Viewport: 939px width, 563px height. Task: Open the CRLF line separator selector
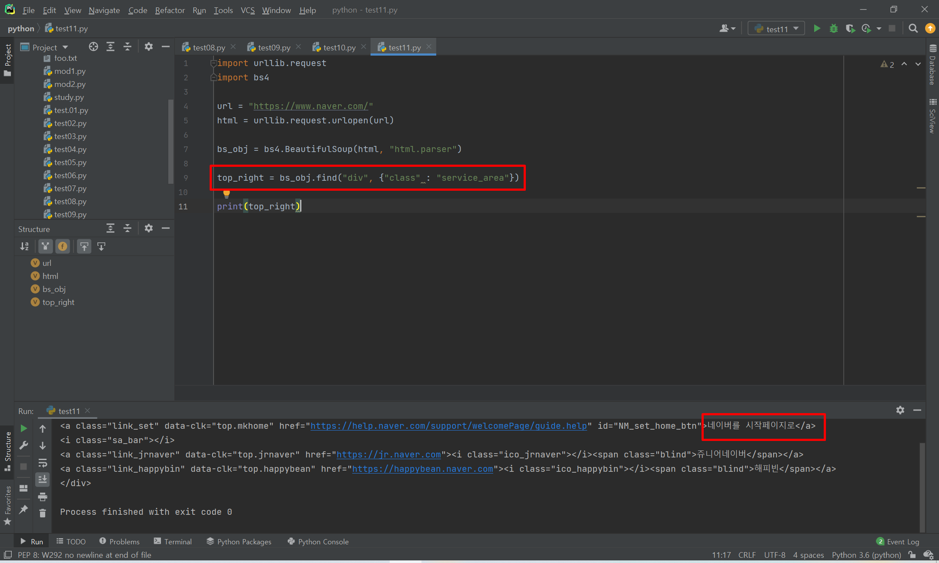(x=746, y=555)
